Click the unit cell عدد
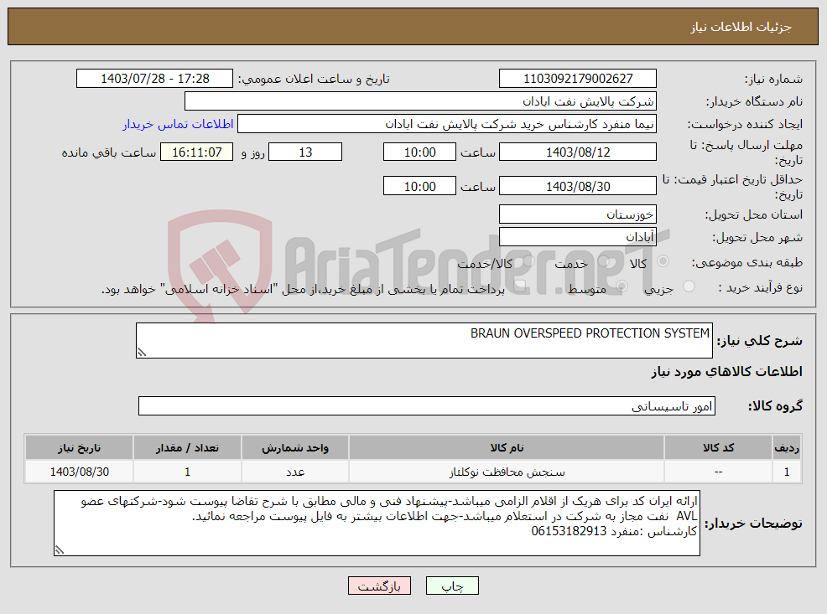This screenshot has height=614, width=827. coord(295,472)
